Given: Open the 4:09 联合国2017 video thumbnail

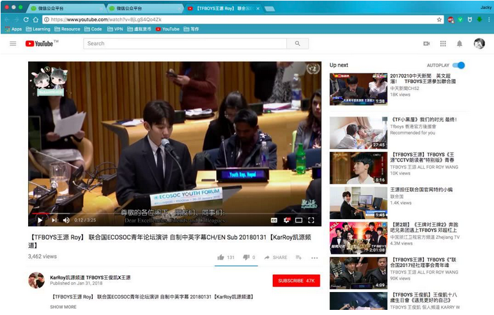Looking at the screenshot, I should tap(359, 273).
